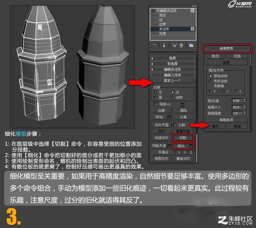Select 原始法线 radio button
This screenshot has height=228, width=256.
click(x=210, y=76)
